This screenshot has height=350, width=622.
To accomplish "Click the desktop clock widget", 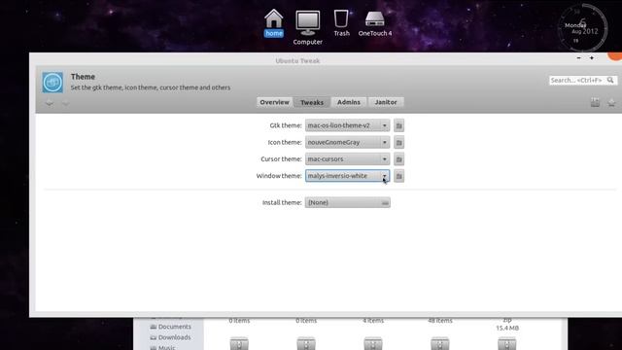I will [582, 28].
